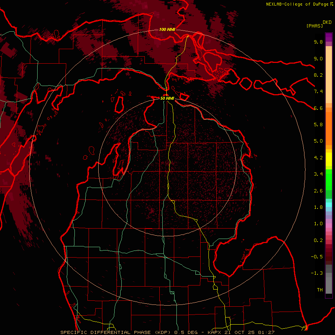
Task: Click the 9.0 value on the color scale
Action: tap(318, 58)
